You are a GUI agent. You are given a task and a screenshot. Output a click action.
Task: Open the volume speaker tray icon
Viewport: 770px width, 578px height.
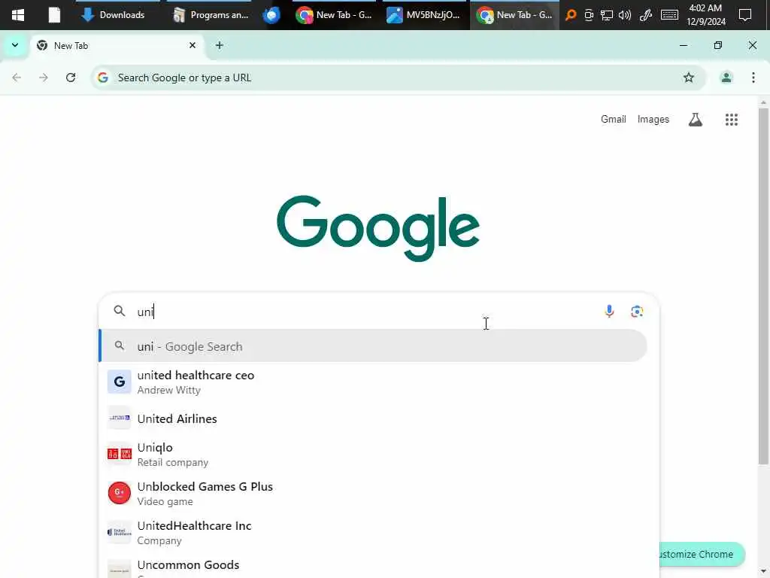[625, 15]
